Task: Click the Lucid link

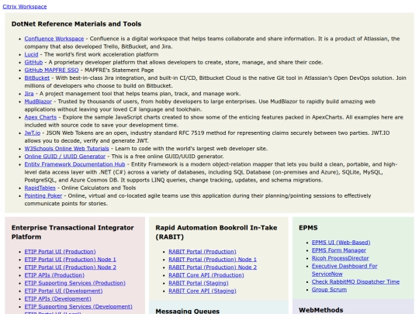Action: (x=31, y=54)
